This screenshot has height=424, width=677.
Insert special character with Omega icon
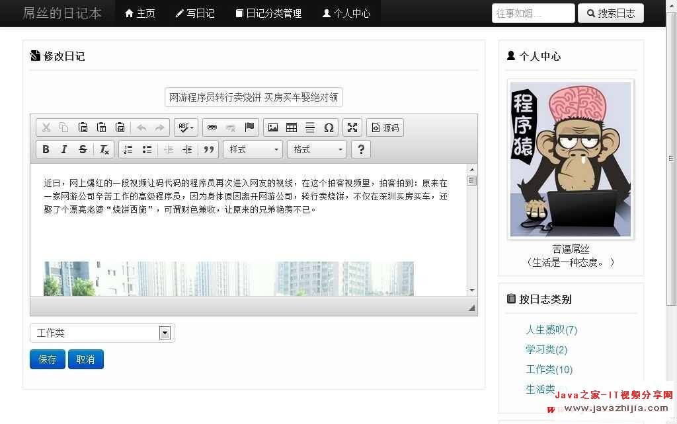click(329, 127)
